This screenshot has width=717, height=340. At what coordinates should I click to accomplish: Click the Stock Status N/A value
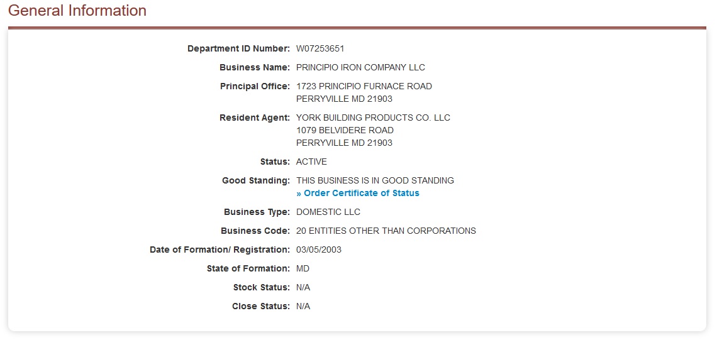(x=303, y=287)
